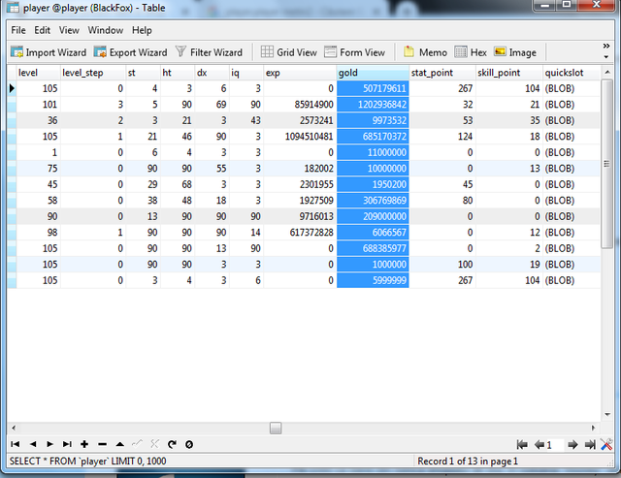This screenshot has height=478, width=621.
Task: Click the horizontal scrollbar thumb
Action: (x=276, y=428)
